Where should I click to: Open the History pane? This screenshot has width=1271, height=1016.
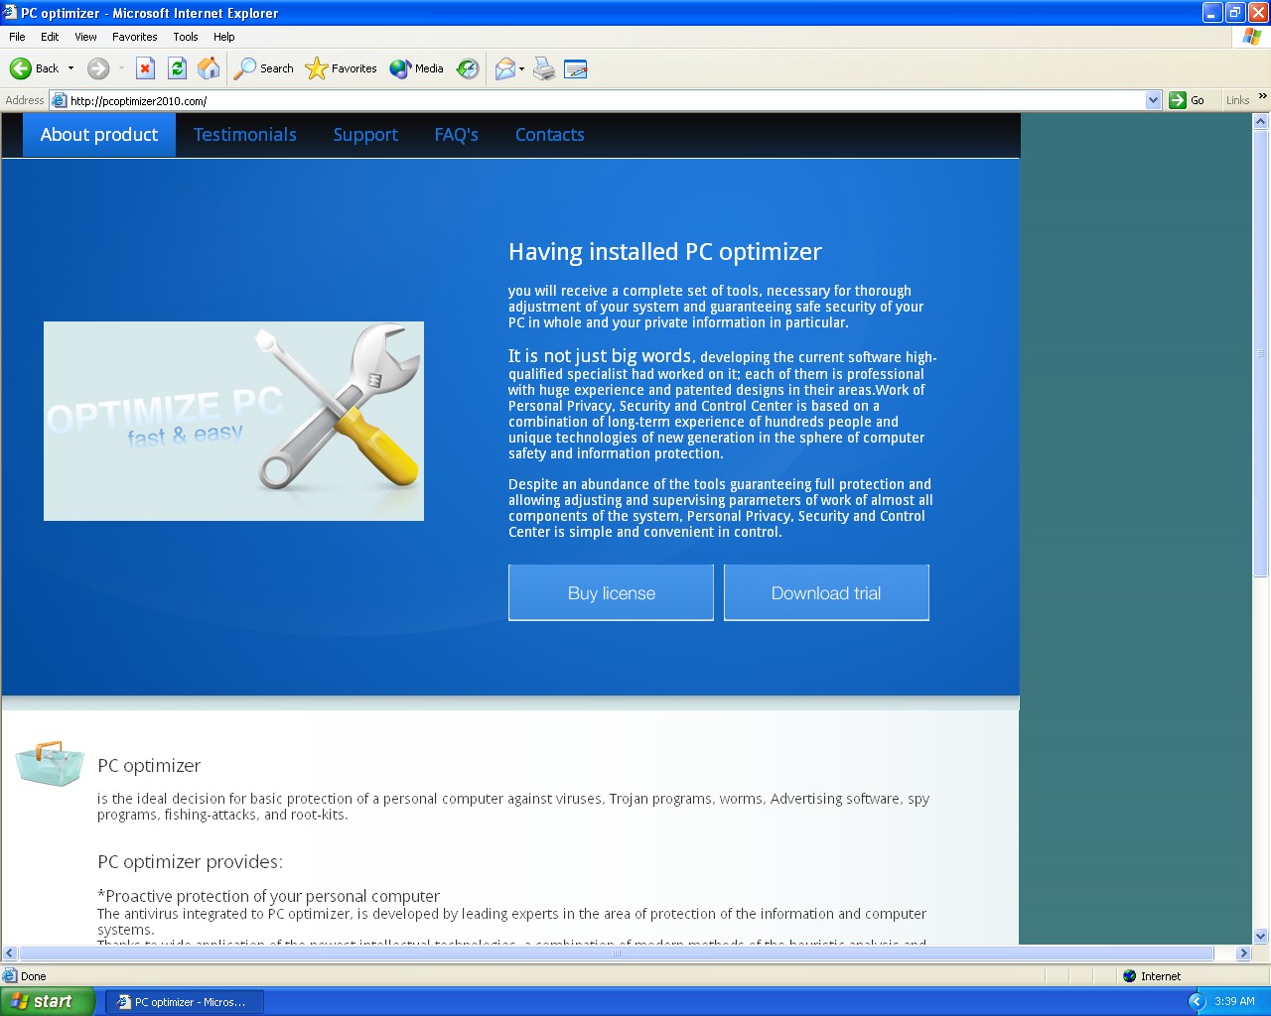click(468, 68)
